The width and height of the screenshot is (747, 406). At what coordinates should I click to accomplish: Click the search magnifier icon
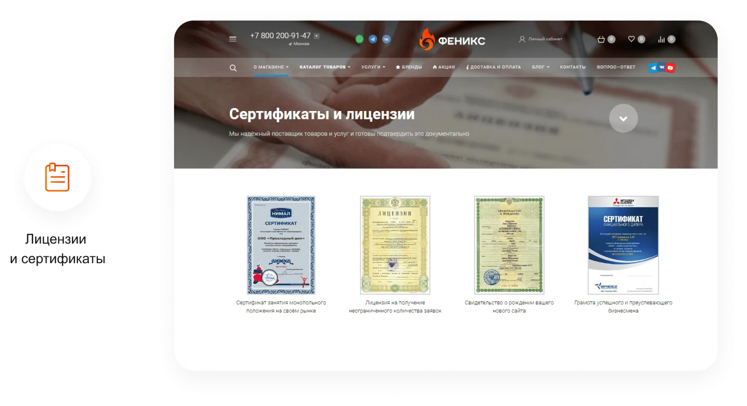tap(233, 68)
